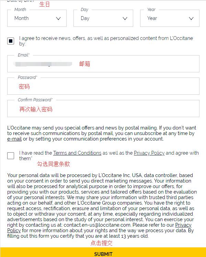Focus the Email input field
The width and height of the screenshot is (206, 257).
click(x=103, y=64)
